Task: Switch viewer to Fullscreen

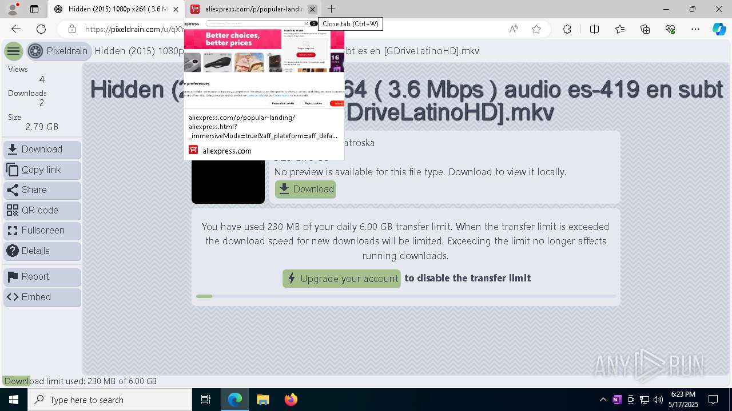Action: 42,230
